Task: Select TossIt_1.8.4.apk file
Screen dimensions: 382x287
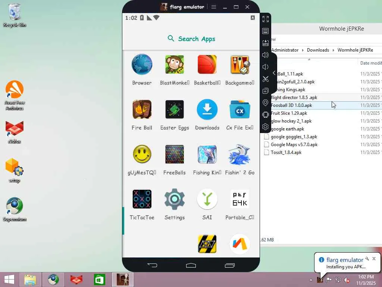Action: click(x=286, y=152)
